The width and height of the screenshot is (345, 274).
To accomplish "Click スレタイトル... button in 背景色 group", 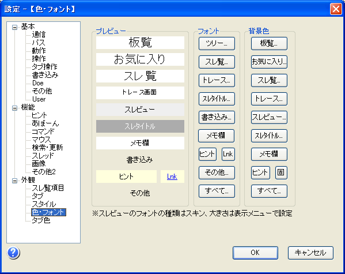I will [x=269, y=136].
